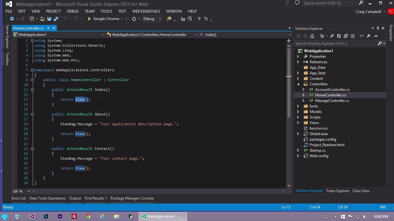This screenshot has width=394, height=221.
Task: Collapse the Controllers folder in Solution Explorer
Action: 298,84
